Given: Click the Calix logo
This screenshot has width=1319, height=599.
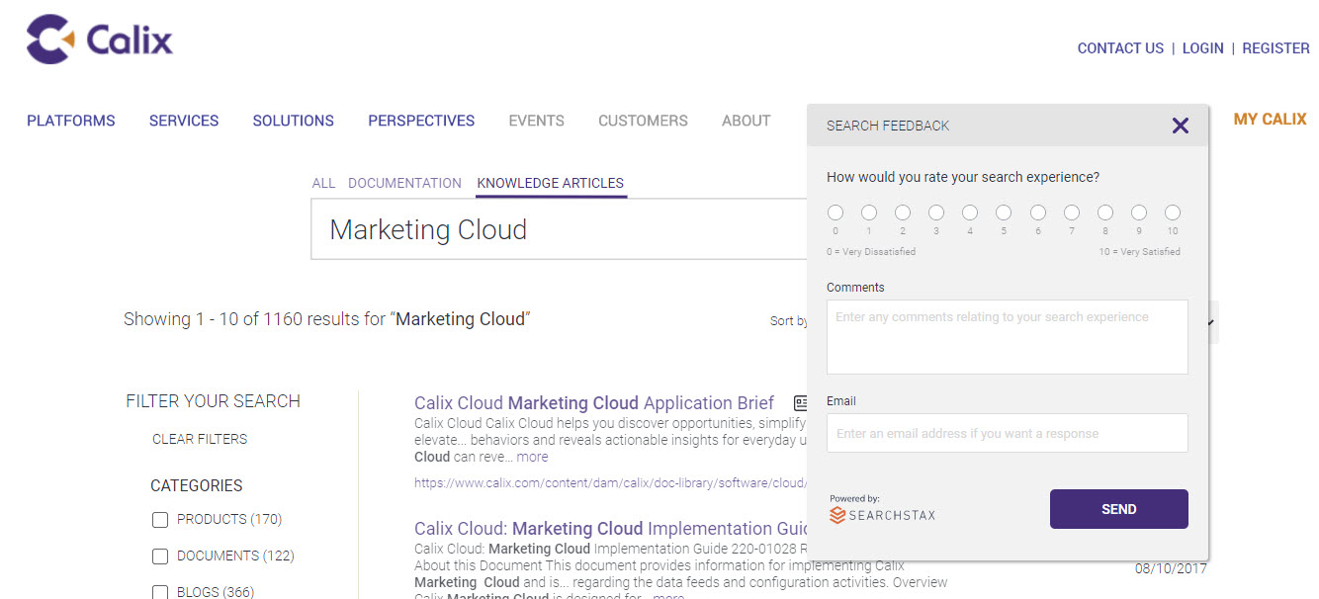Looking at the screenshot, I should point(98,40).
